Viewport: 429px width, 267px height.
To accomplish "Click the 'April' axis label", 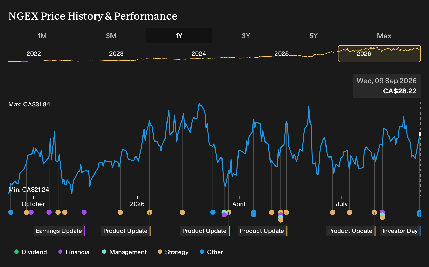I will (x=239, y=204).
